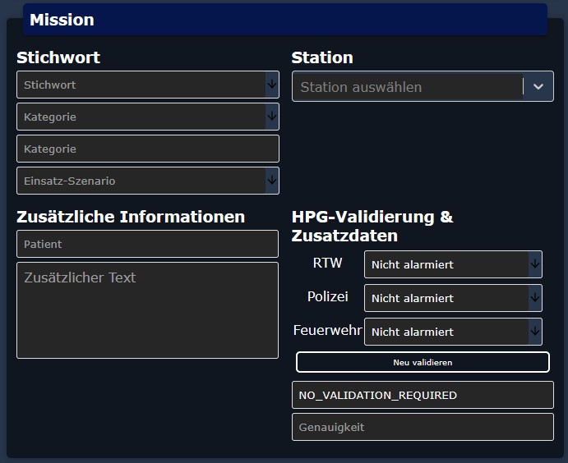The image size is (568, 463).
Task: Open the Kategorie dropdown with arrow
Action: coord(148,117)
